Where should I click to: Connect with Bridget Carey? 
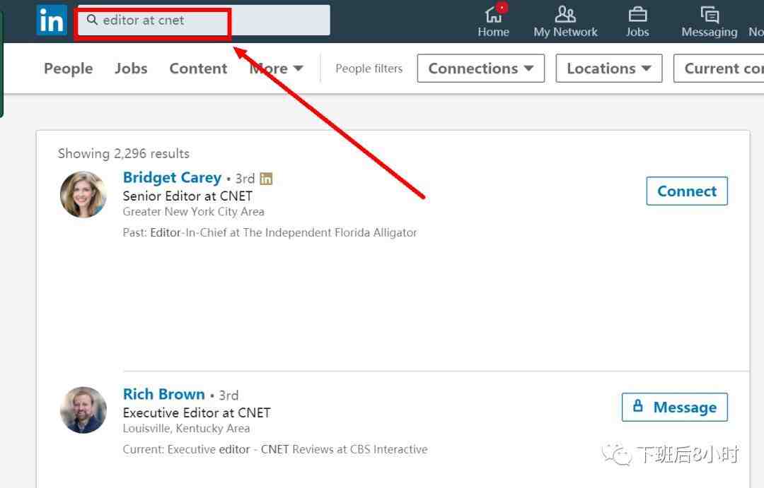point(687,191)
